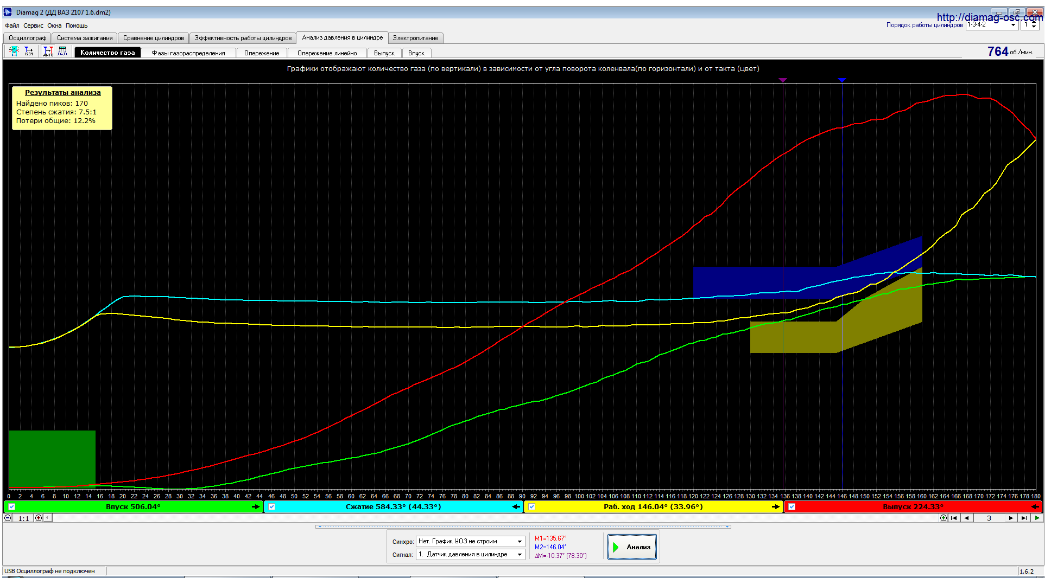Viewport: 1051px width, 578px height.
Task: Click the frame number field showing 3
Action: pyautogui.click(x=989, y=518)
